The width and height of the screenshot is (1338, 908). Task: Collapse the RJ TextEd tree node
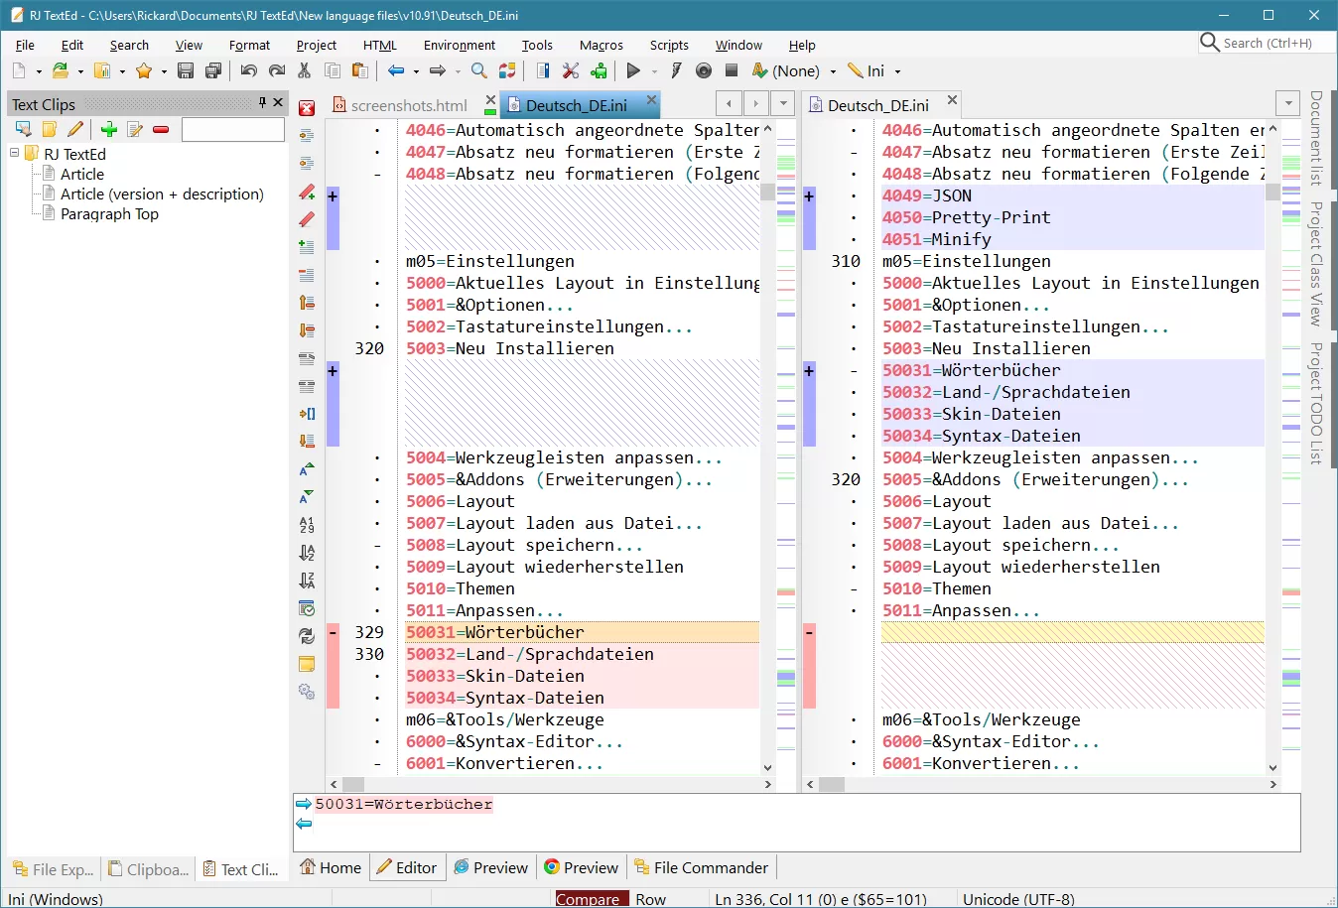(x=15, y=154)
